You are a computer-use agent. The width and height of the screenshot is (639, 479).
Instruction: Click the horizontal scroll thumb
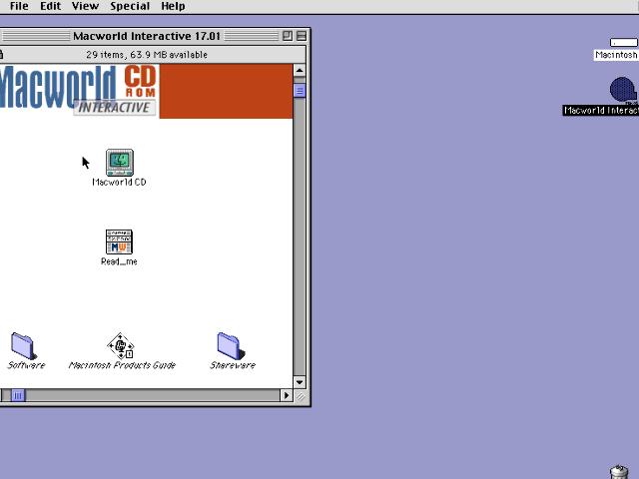click(x=18, y=395)
